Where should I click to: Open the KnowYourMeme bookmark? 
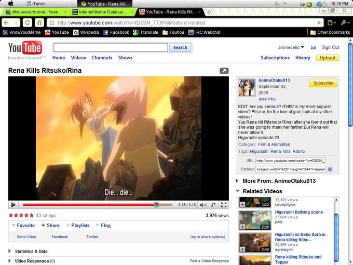click(x=22, y=32)
